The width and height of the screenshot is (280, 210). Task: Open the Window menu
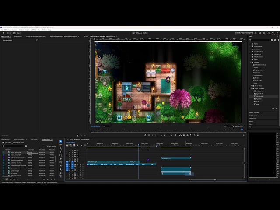tap(44, 30)
